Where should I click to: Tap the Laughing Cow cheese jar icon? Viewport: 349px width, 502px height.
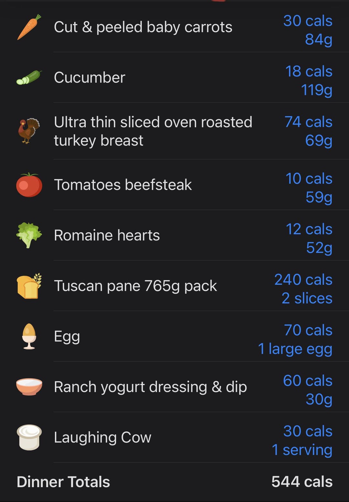[x=29, y=437]
